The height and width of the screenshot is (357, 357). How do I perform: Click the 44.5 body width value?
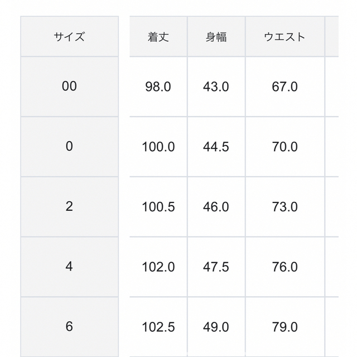pos(216,147)
